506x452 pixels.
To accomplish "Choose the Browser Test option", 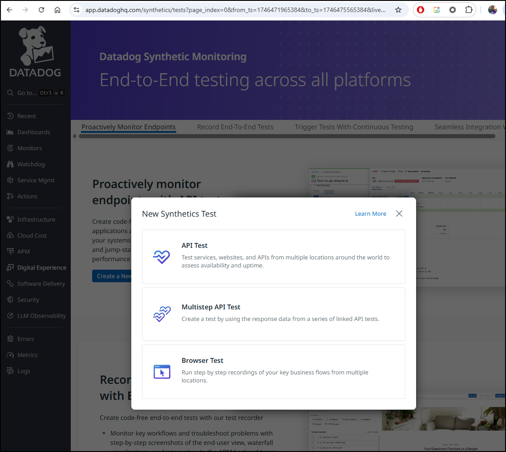I will (274, 372).
